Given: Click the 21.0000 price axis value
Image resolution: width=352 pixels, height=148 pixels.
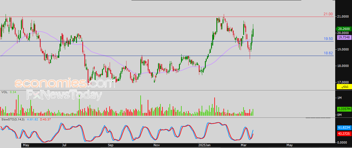Looking at the screenshot, I should (343, 16).
